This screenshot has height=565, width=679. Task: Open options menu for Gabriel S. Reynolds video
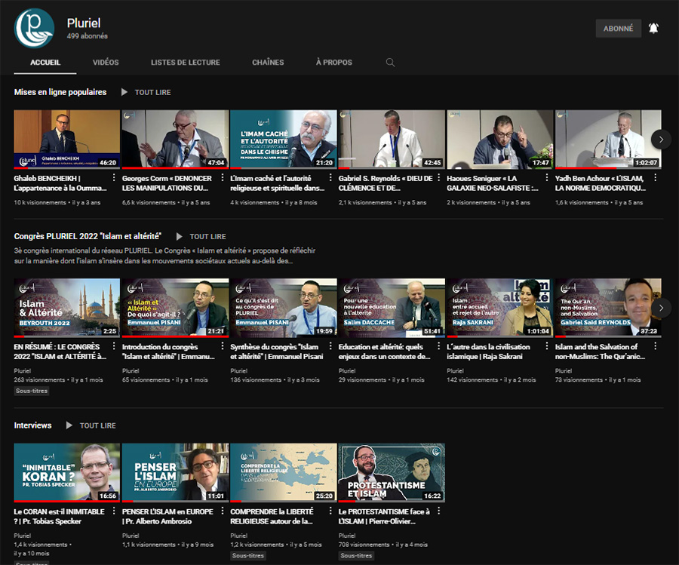coord(438,177)
